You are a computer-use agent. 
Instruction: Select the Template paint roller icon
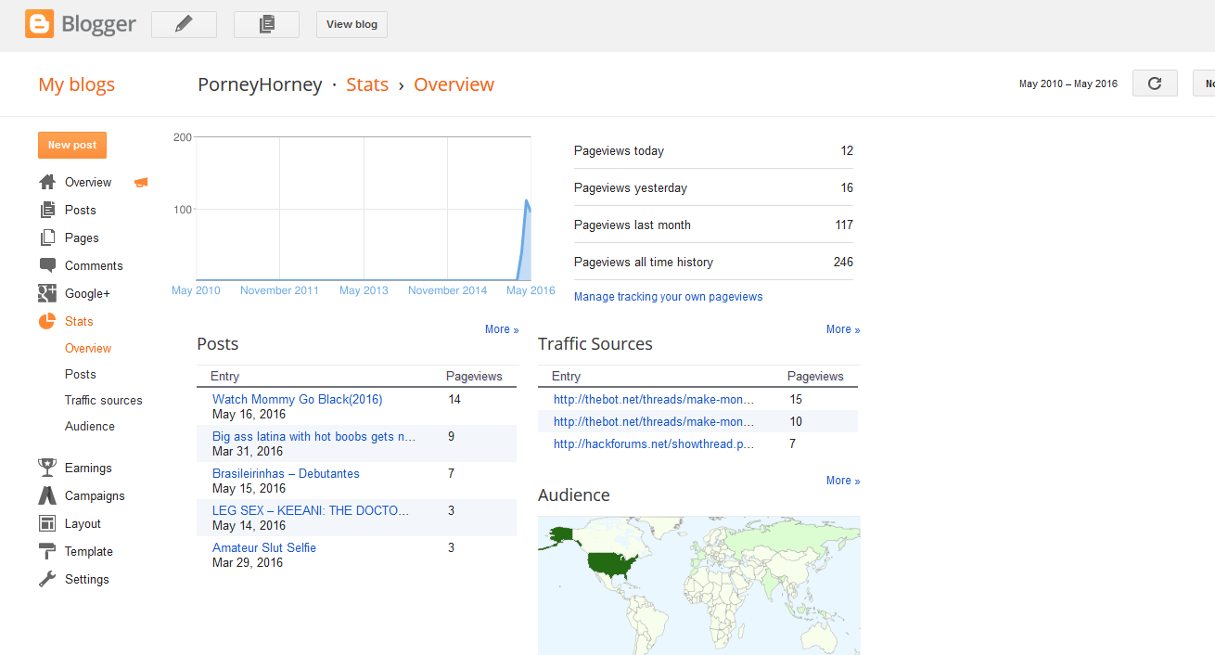point(47,551)
